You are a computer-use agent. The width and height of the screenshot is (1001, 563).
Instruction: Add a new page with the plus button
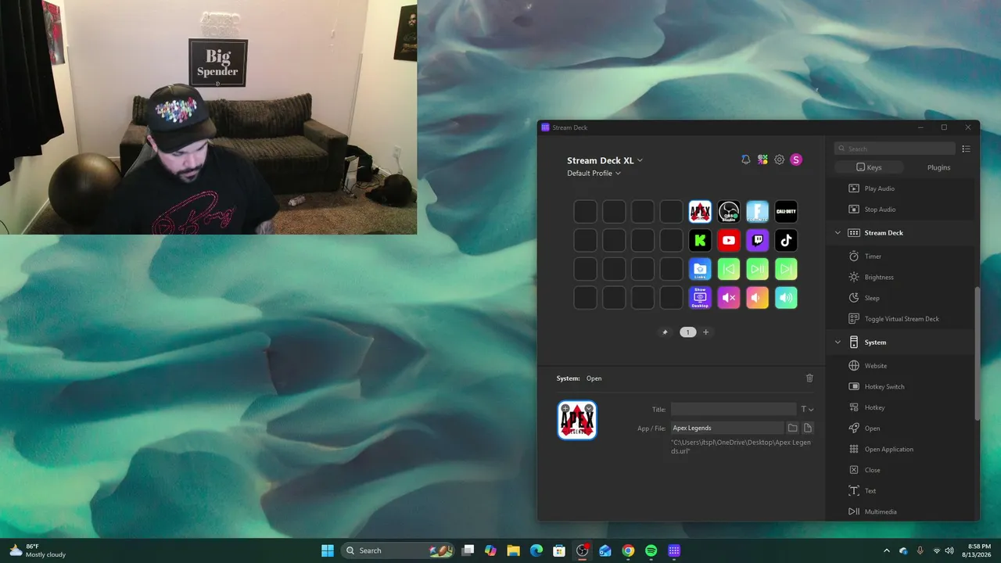tap(705, 332)
